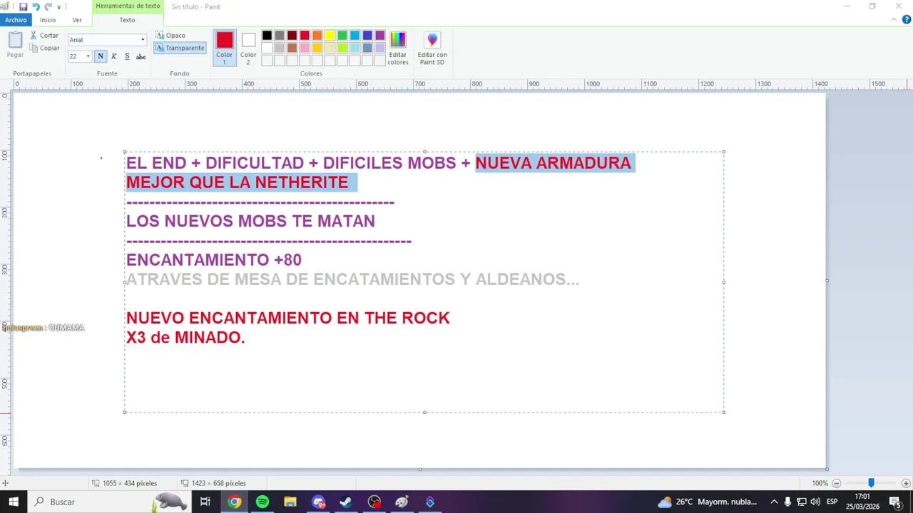Viewport: 913px width, 513px height.
Task: Click the Paint icon in taskbar
Action: pyautogui.click(x=402, y=502)
